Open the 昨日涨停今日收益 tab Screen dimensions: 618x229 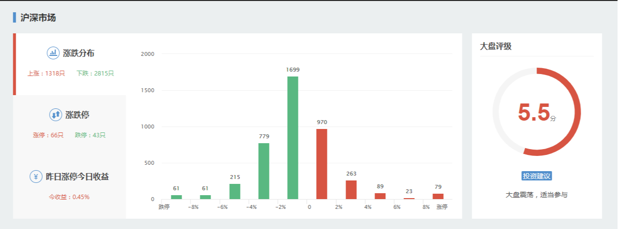[x=77, y=177]
